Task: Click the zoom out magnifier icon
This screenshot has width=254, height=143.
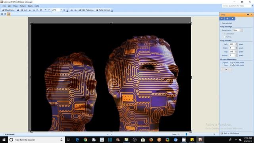Action: (179, 134)
